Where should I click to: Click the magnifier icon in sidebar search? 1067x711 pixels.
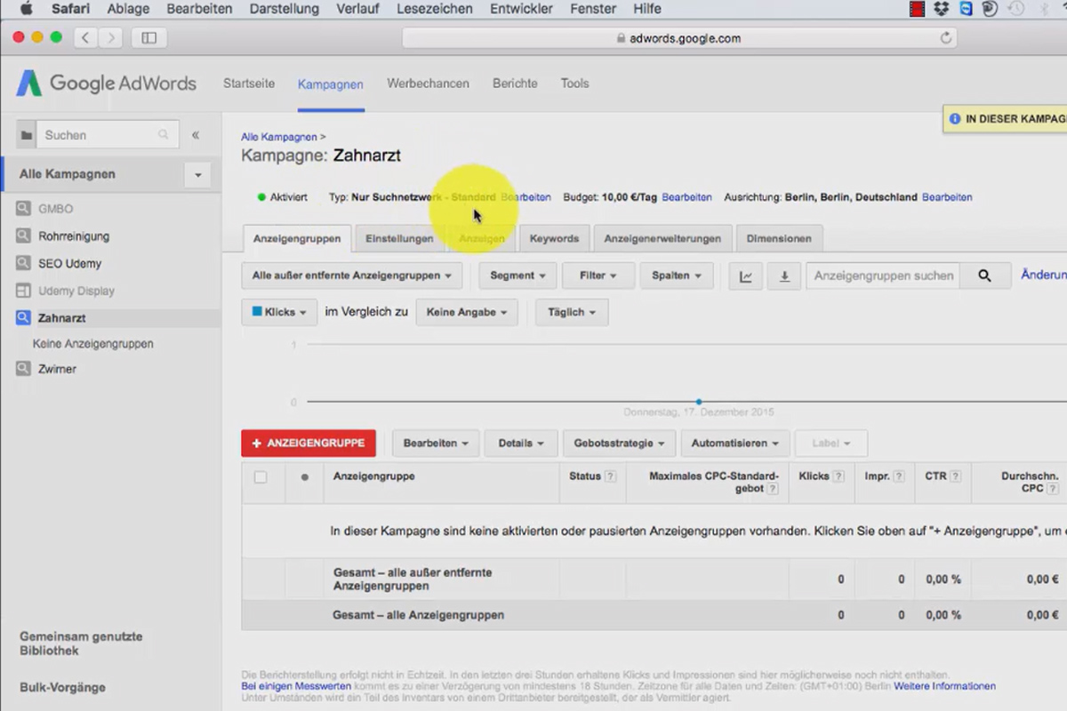[164, 135]
